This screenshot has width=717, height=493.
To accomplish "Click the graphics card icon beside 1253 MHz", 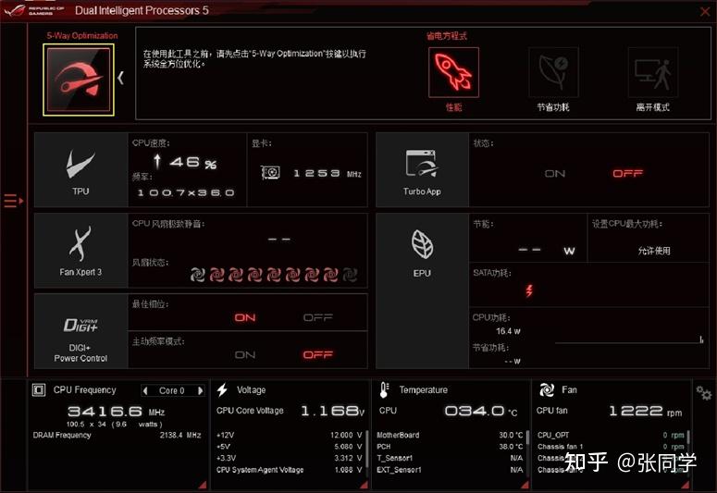I will point(270,172).
